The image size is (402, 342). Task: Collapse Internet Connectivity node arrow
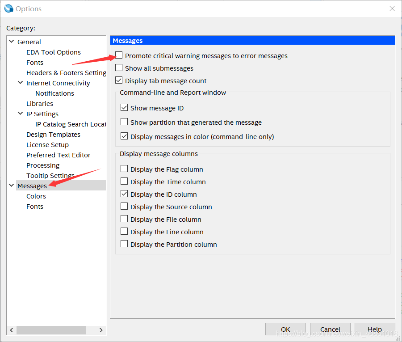pyautogui.click(x=21, y=83)
